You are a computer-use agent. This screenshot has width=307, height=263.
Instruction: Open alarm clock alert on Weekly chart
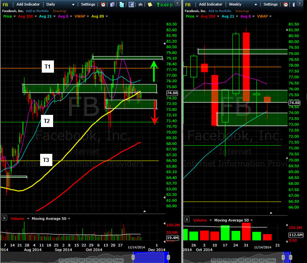286,4
